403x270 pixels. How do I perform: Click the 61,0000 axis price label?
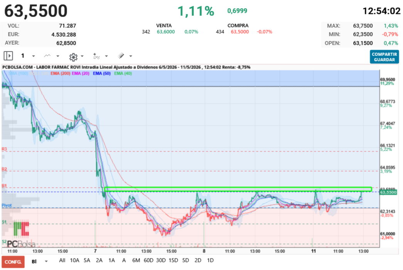388,234
